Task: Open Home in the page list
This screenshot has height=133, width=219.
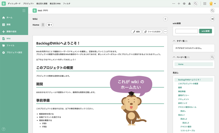Action: pyautogui.click(x=194, y=64)
